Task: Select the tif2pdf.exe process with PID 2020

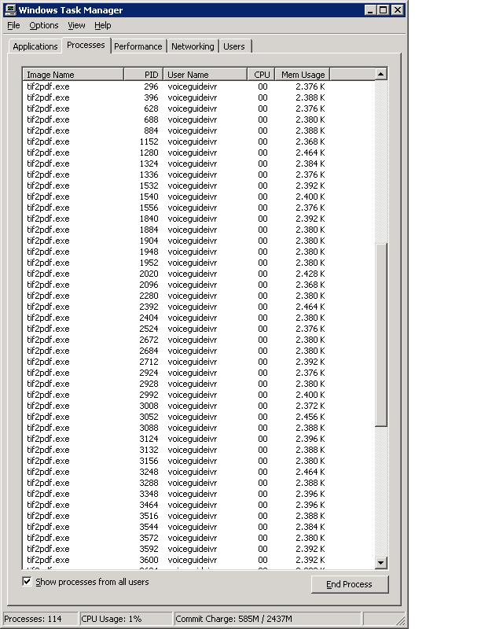Action: (x=48, y=274)
